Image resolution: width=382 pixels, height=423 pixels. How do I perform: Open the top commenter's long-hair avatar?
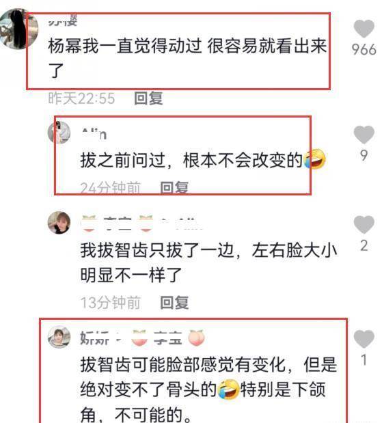point(18,29)
